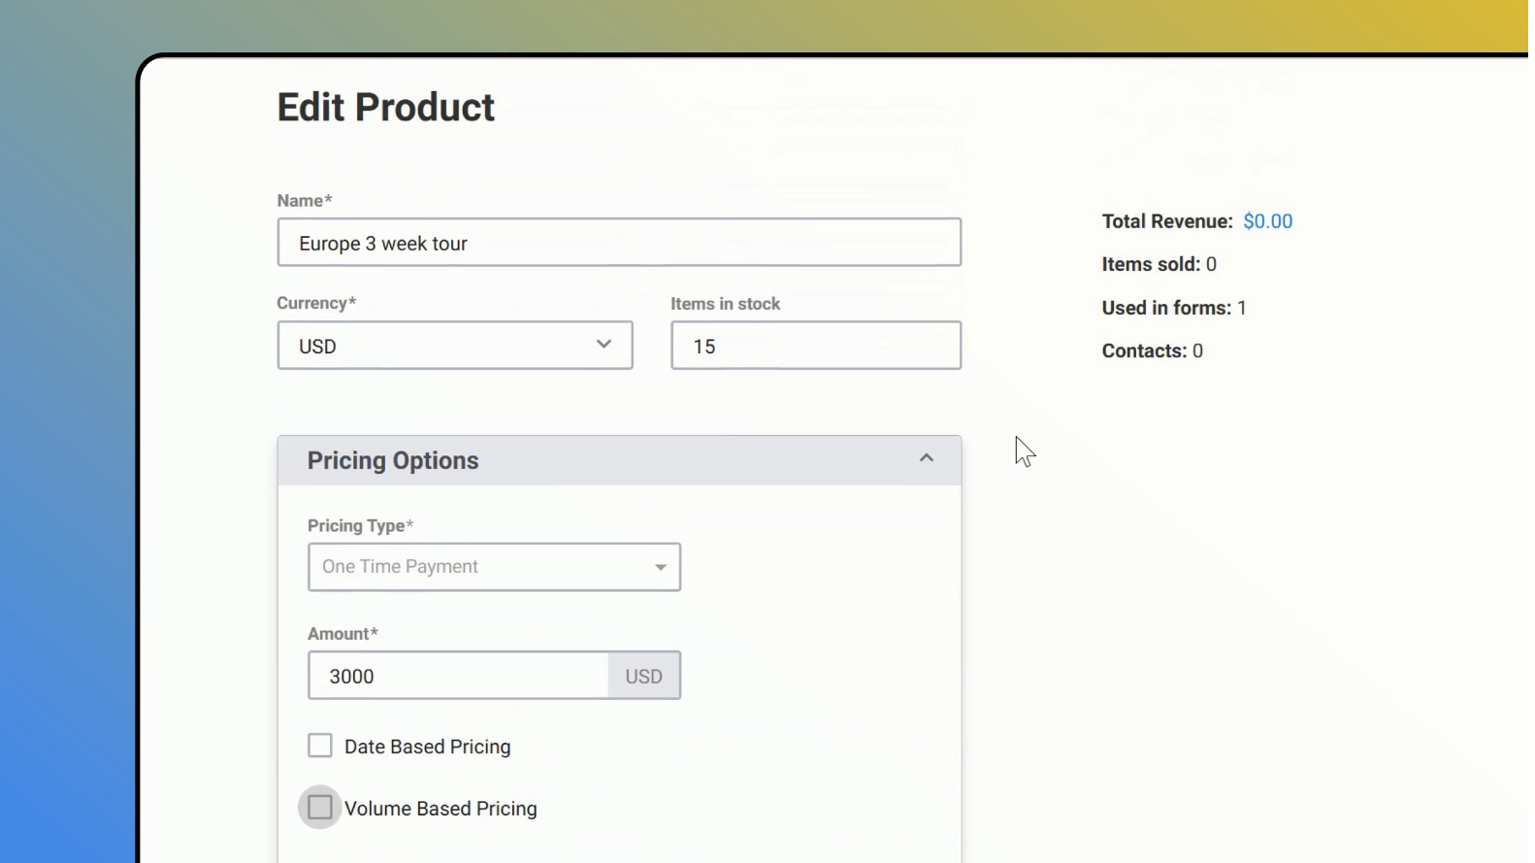The image size is (1535, 863).
Task: Collapse the Pricing Options chevron icon
Action: [x=926, y=458]
